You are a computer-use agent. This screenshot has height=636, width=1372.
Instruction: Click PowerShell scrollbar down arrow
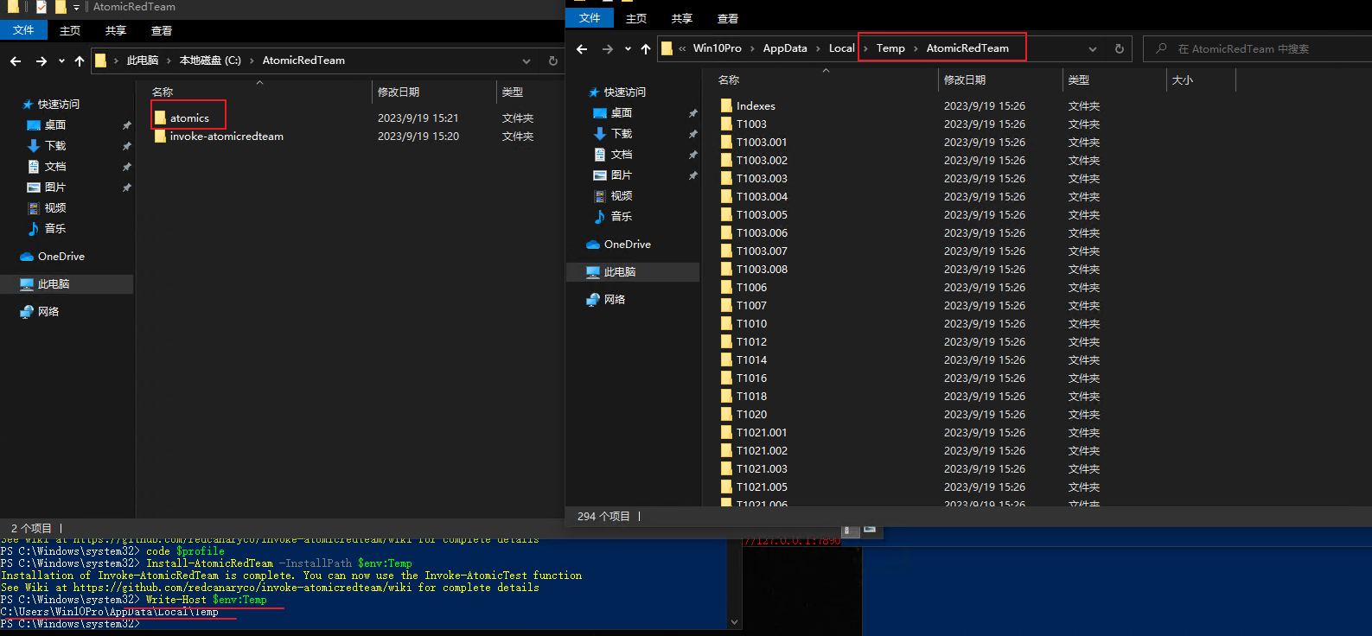735,621
